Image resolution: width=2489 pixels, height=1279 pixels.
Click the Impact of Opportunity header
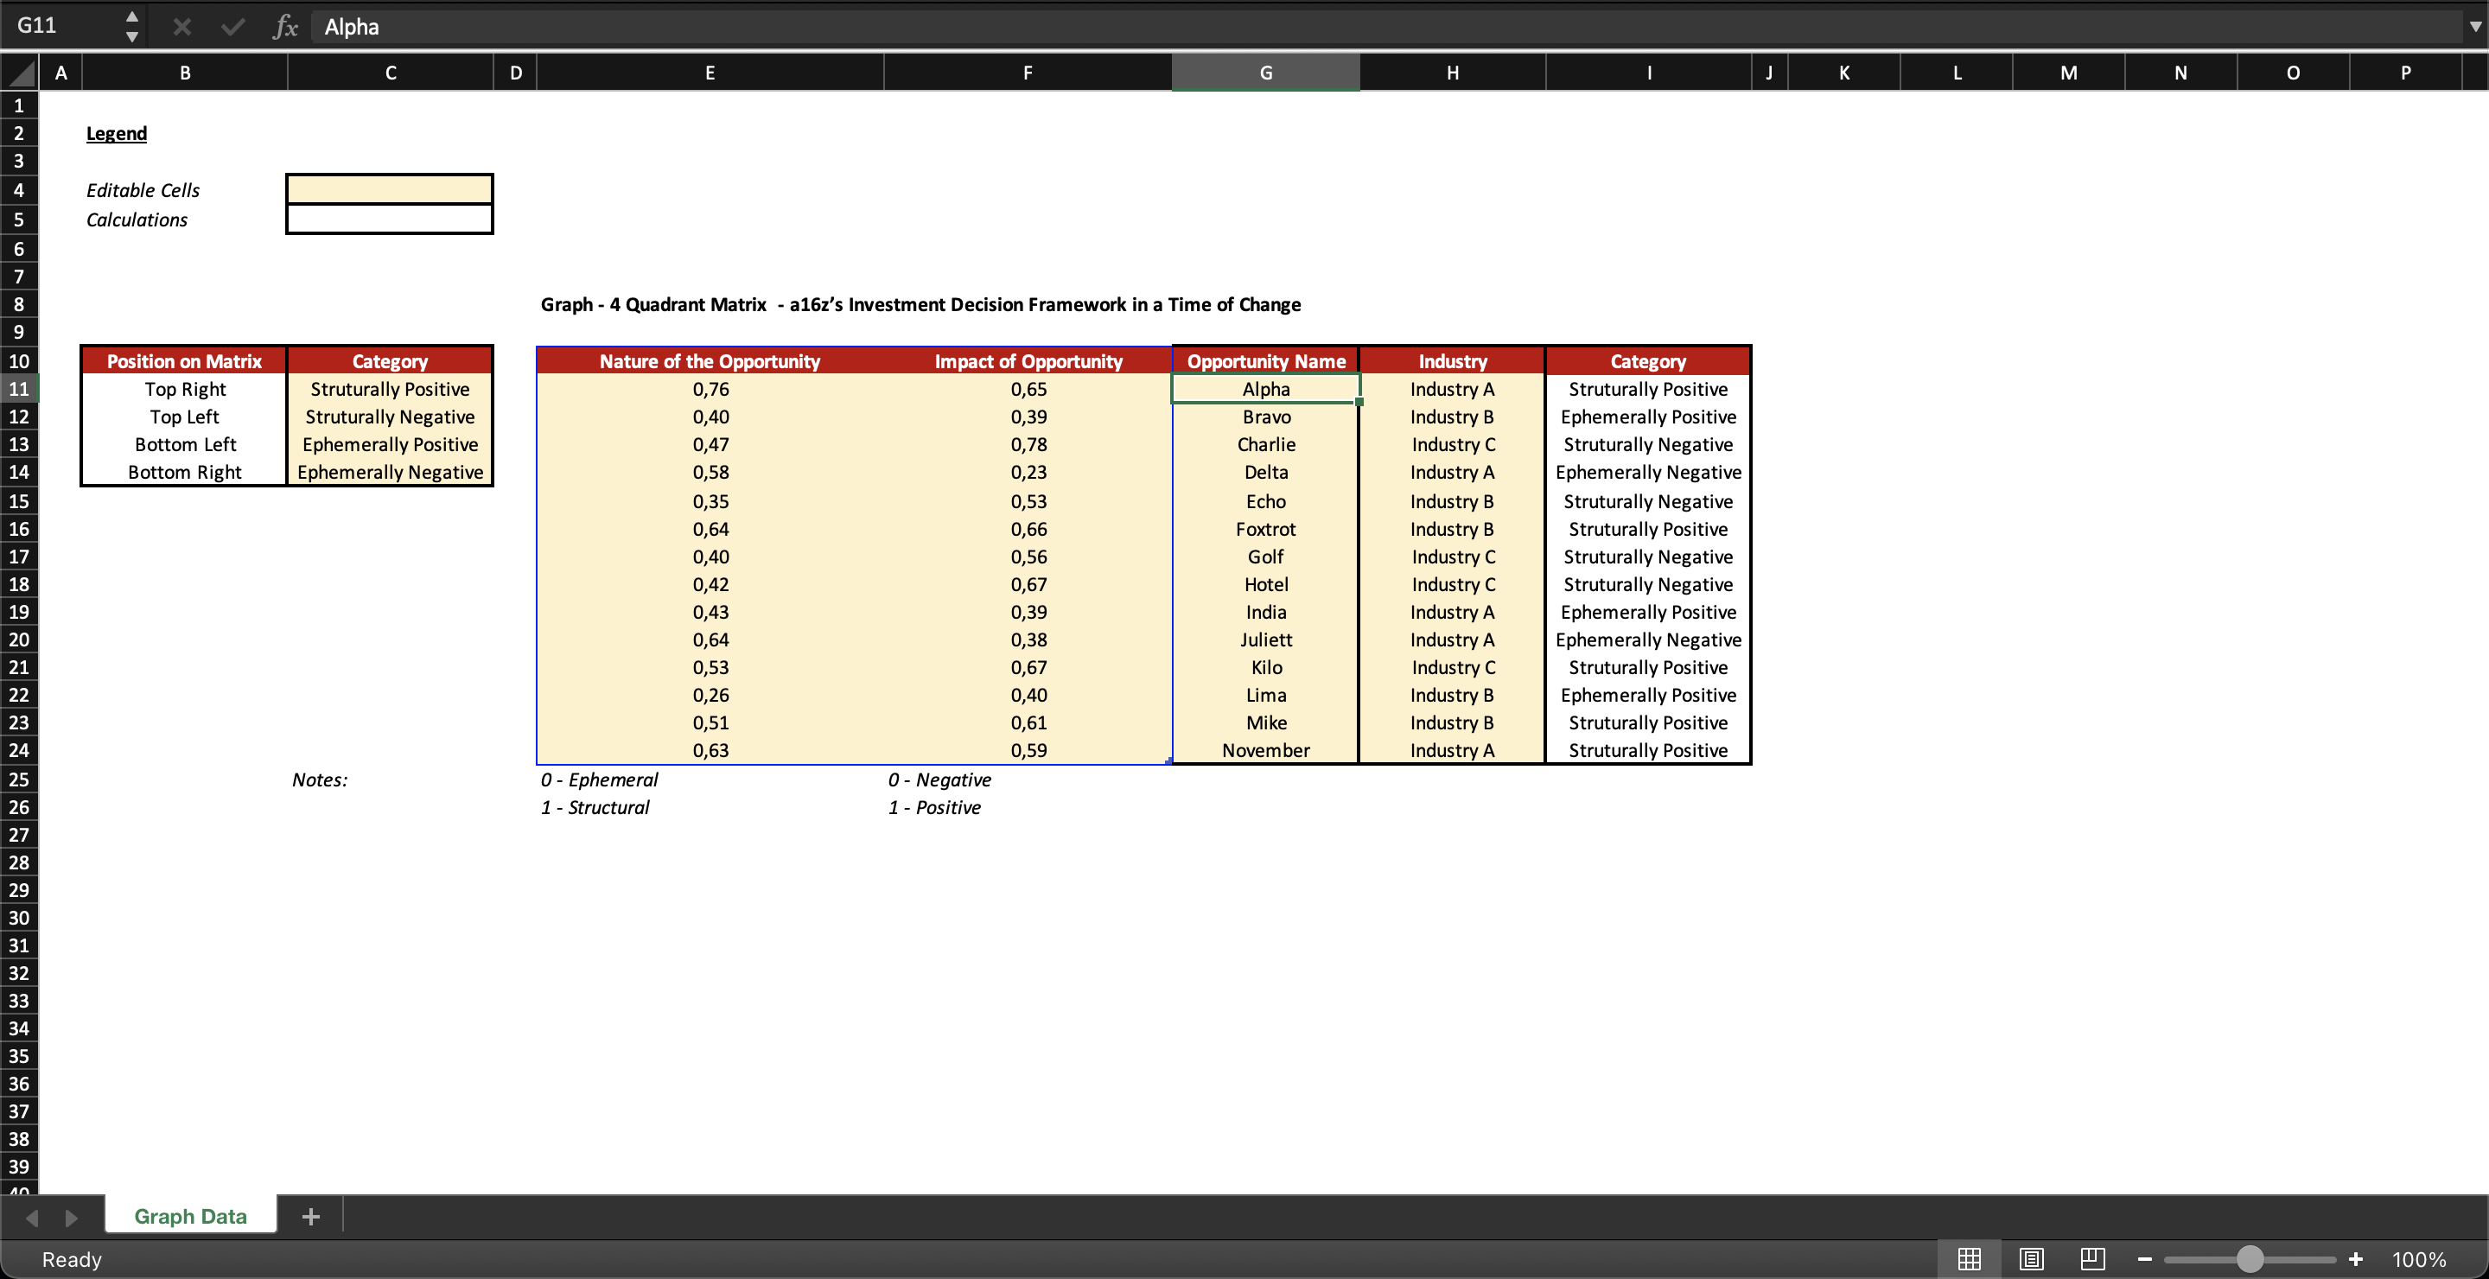pyautogui.click(x=1028, y=361)
